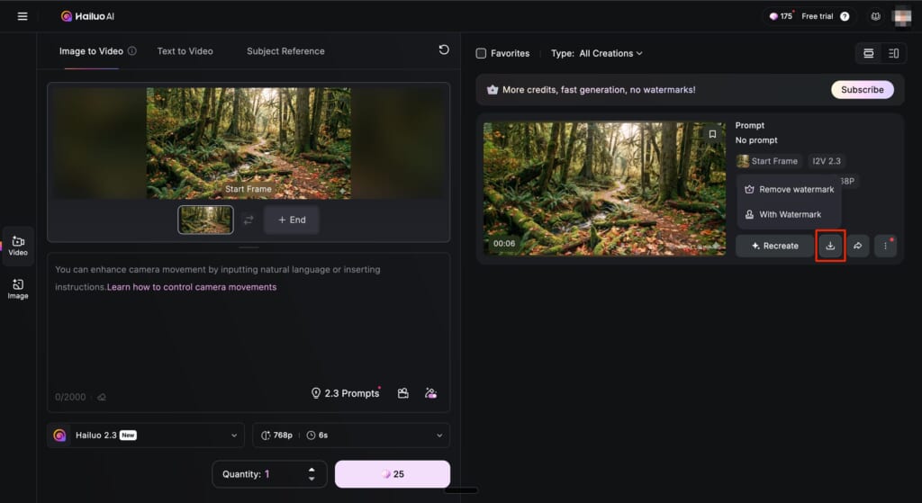Screen dimensions: 922x503
Task: Open Learn how to control camera movements link
Action: click(x=192, y=287)
